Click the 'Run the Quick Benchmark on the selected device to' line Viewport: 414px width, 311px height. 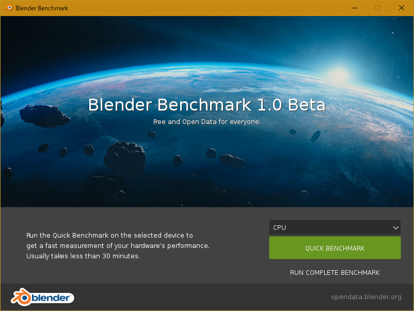[x=109, y=236]
